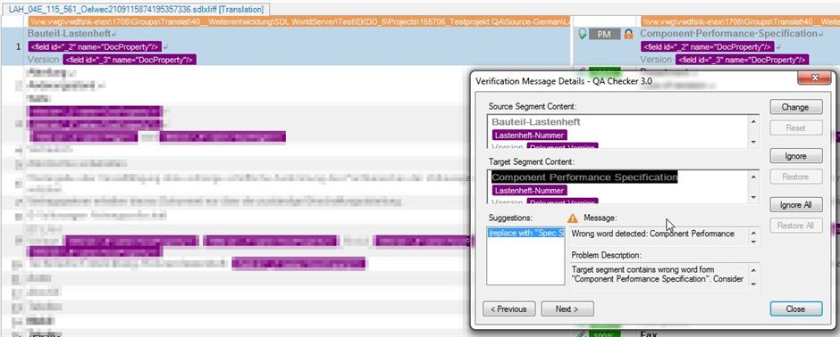Image resolution: width=840 pixels, height=337 pixels.
Task: Select the 'replace with "Spec S' suggestion
Action: click(x=525, y=233)
